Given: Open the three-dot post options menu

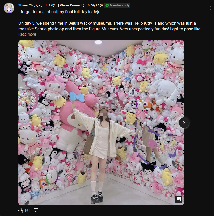Looking at the screenshot, I should [211, 8].
